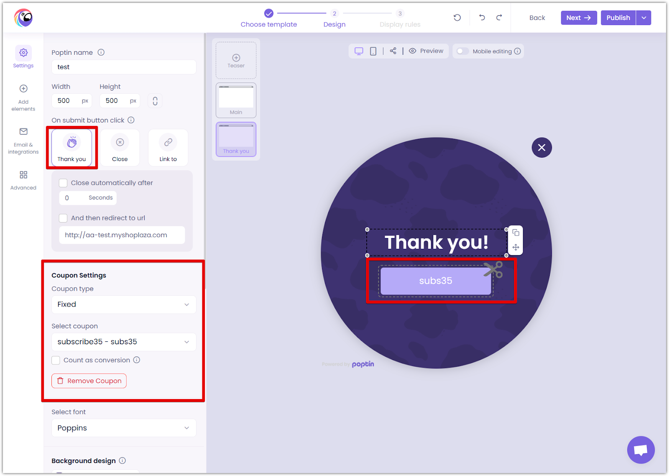The image size is (669, 476).
Task: Switch to mobile device view icon
Action: tap(373, 51)
